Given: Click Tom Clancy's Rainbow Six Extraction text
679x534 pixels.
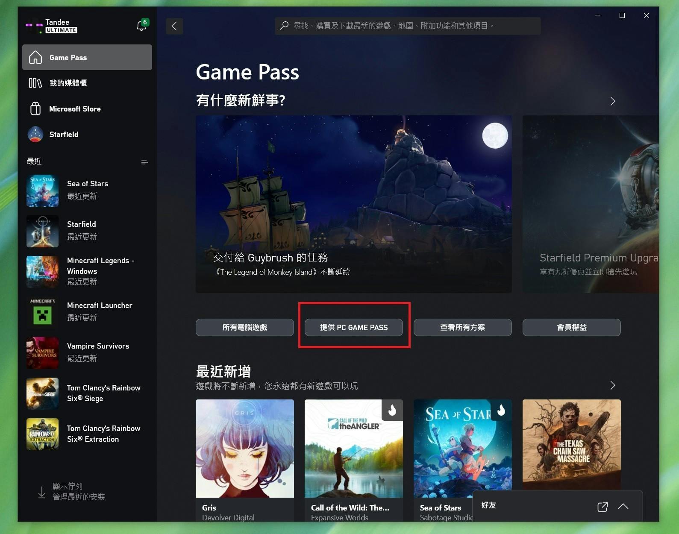Looking at the screenshot, I should (x=104, y=434).
